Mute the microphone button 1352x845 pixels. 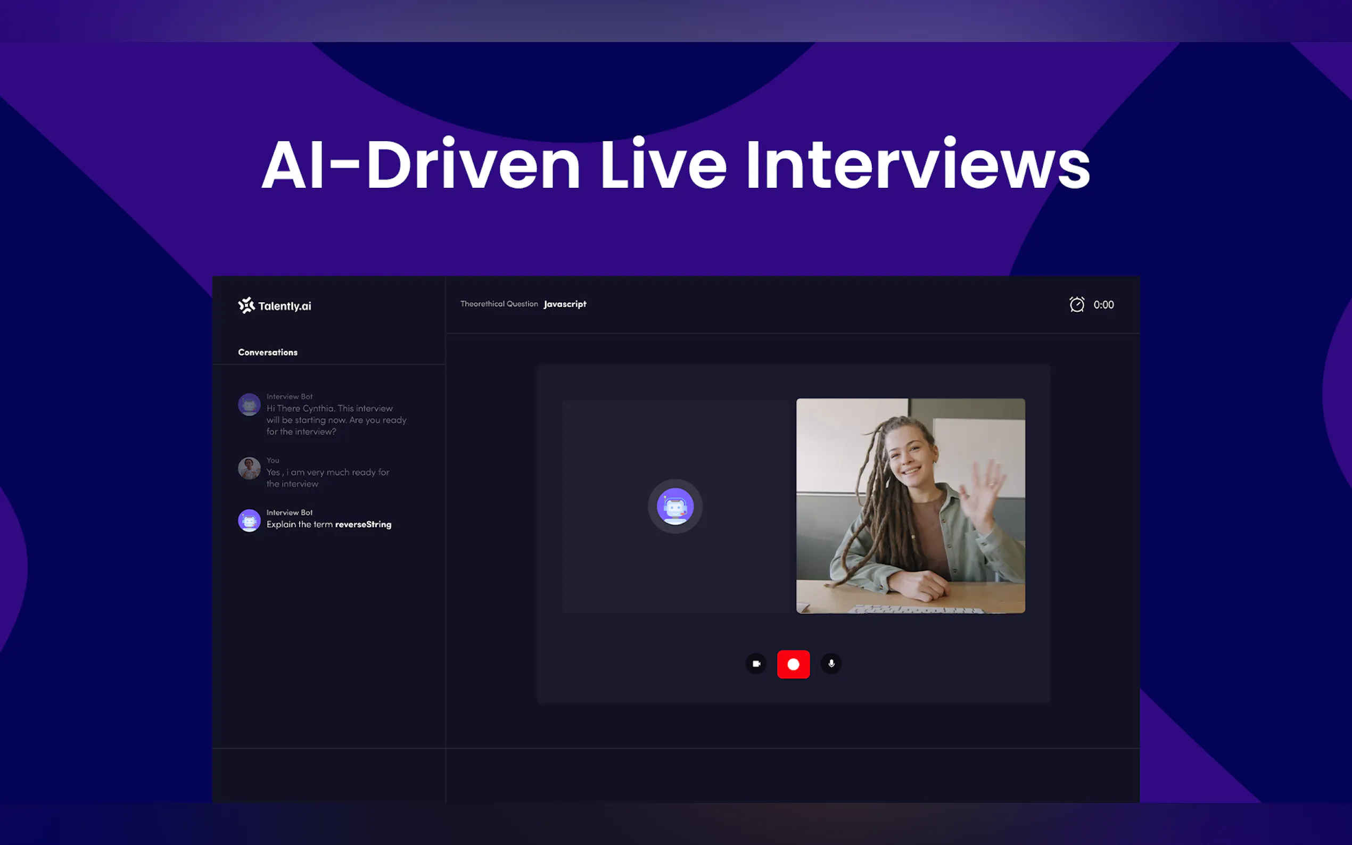[x=831, y=664]
